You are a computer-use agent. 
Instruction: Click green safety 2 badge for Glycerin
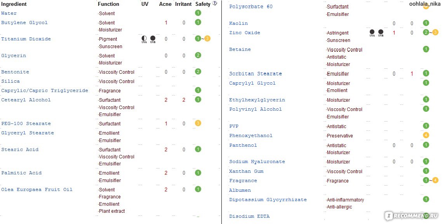(x=198, y=55)
